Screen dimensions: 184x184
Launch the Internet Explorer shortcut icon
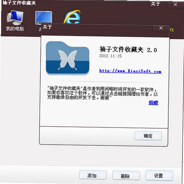[x=72, y=17]
